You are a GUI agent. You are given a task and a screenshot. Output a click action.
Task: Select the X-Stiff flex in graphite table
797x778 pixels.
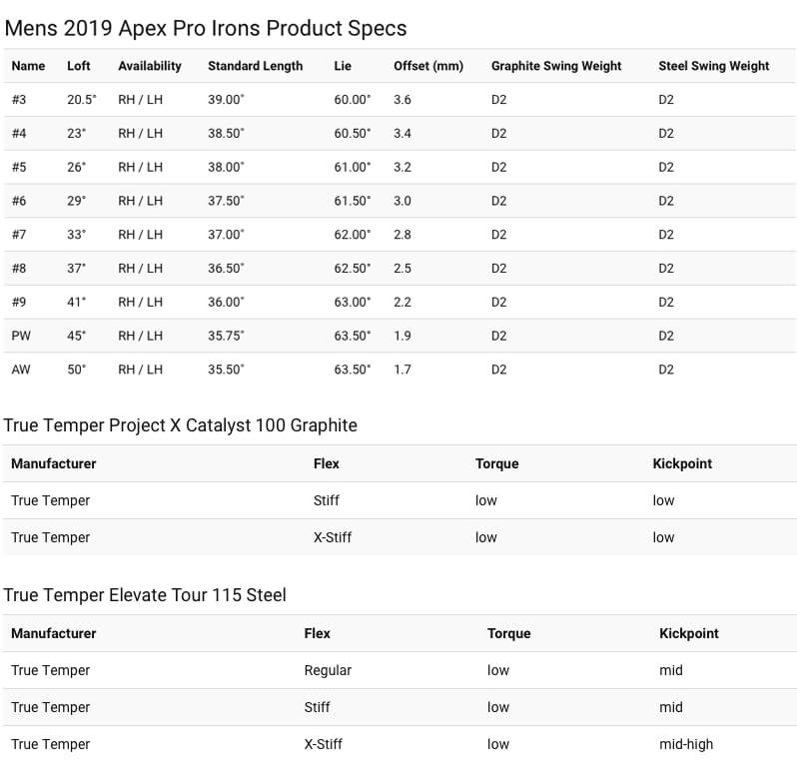point(333,537)
